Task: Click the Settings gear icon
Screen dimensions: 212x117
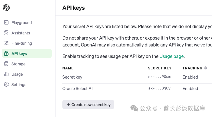Action: click(6, 85)
